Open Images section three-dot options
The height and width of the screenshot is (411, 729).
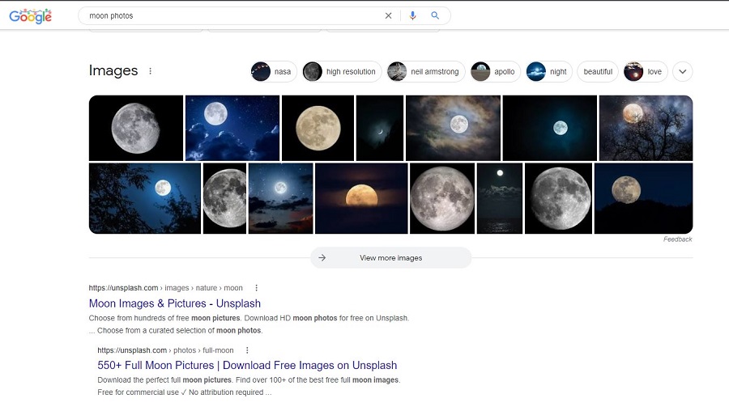point(150,71)
